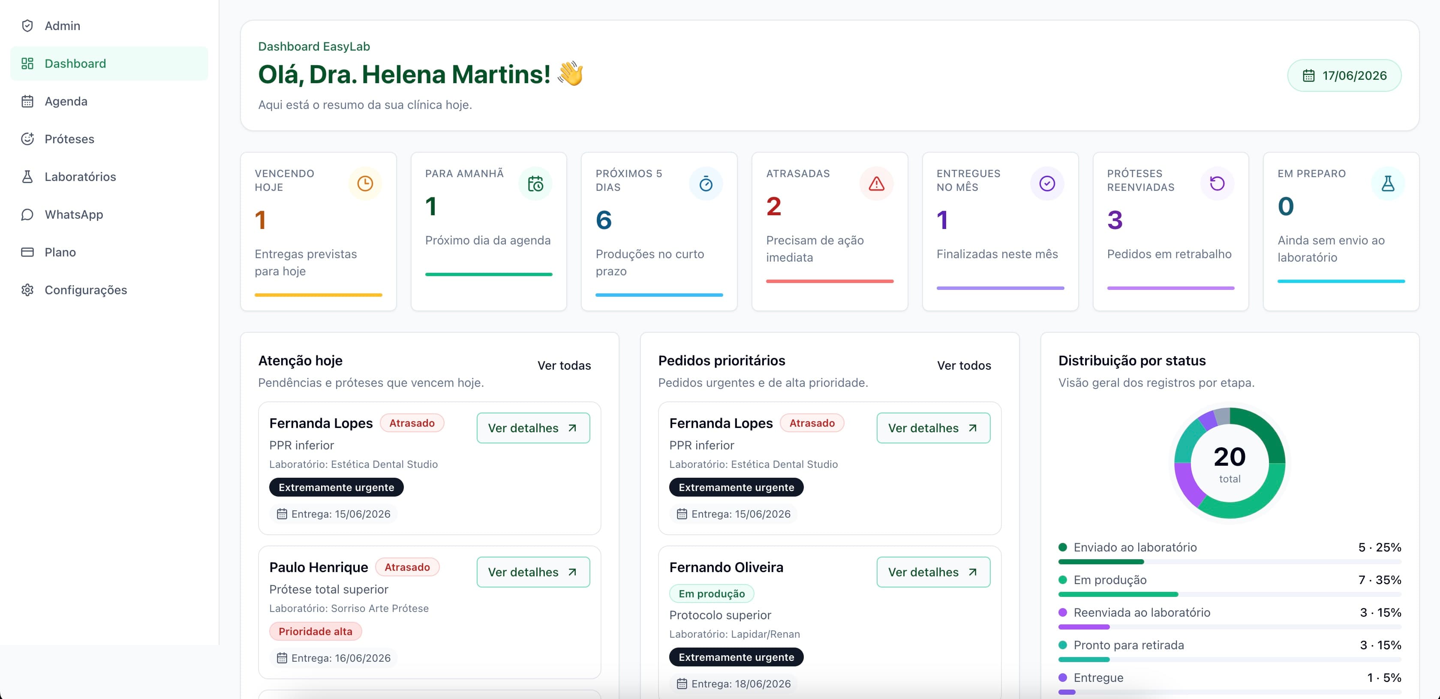Click arrow icon on Paulo Henrique Ver detalhes
The width and height of the screenshot is (1440, 699).
point(572,572)
